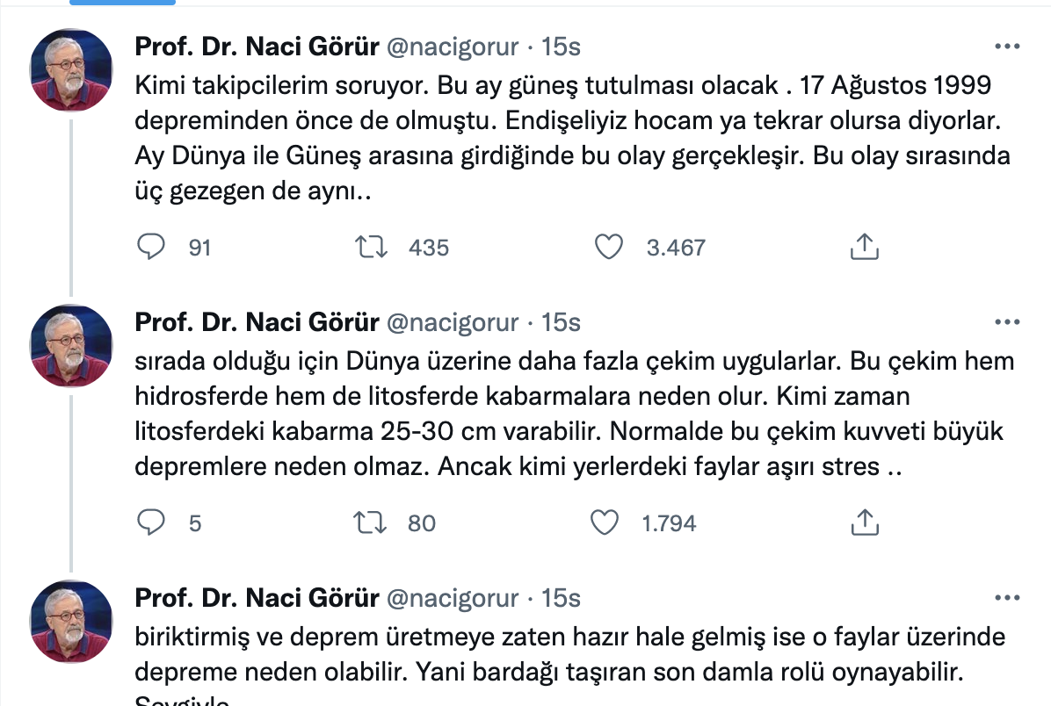This screenshot has width=1051, height=706.
Task: Open more options menu on third tweet
Action: click(x=1006, y=598)
